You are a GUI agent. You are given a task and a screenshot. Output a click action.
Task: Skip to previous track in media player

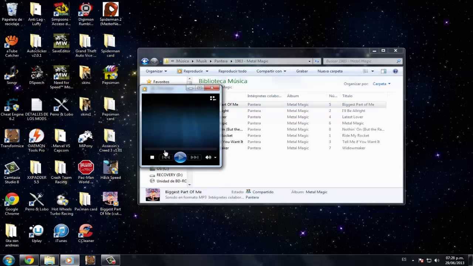click(x=166, y=157)
